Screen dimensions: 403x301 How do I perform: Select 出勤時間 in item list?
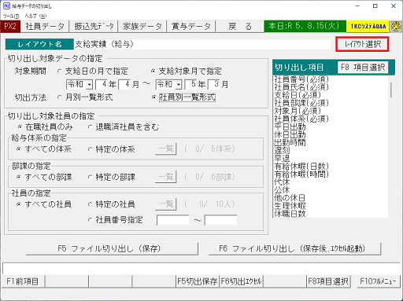[290, 142]
